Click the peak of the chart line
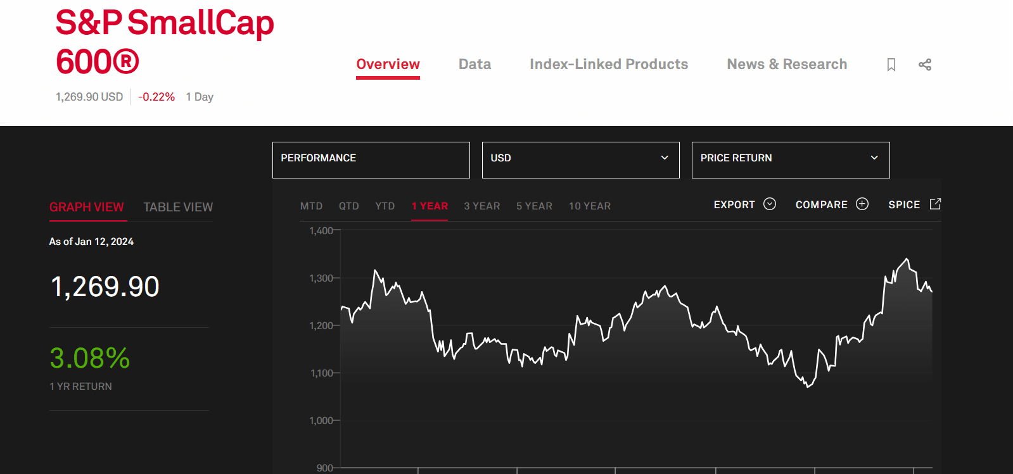The height and width of the screenshot is (474, 1013). pyautogui.click(x=907, y=259)
